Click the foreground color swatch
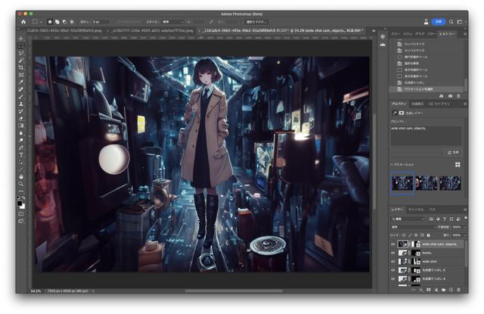The height and width of the screenshot is (314, 484). pyautogui.click(x=20, y=202)
